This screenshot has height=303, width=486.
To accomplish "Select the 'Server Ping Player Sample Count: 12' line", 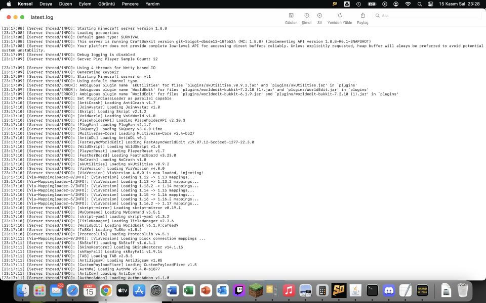I will pyautogui.click(x=79, y=59).
